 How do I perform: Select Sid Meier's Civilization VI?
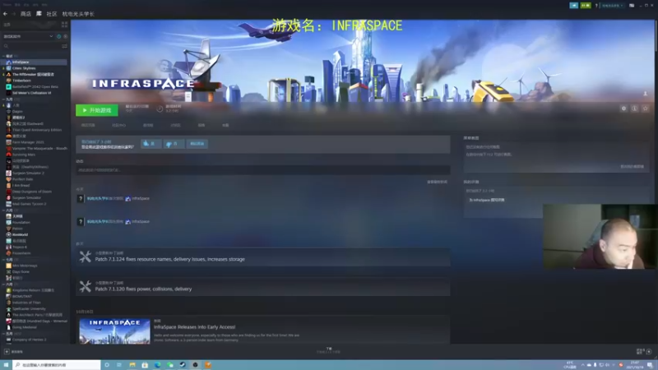click(x=34, y=93)
